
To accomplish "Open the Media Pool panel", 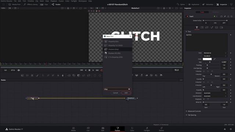I will click(15, 4).
